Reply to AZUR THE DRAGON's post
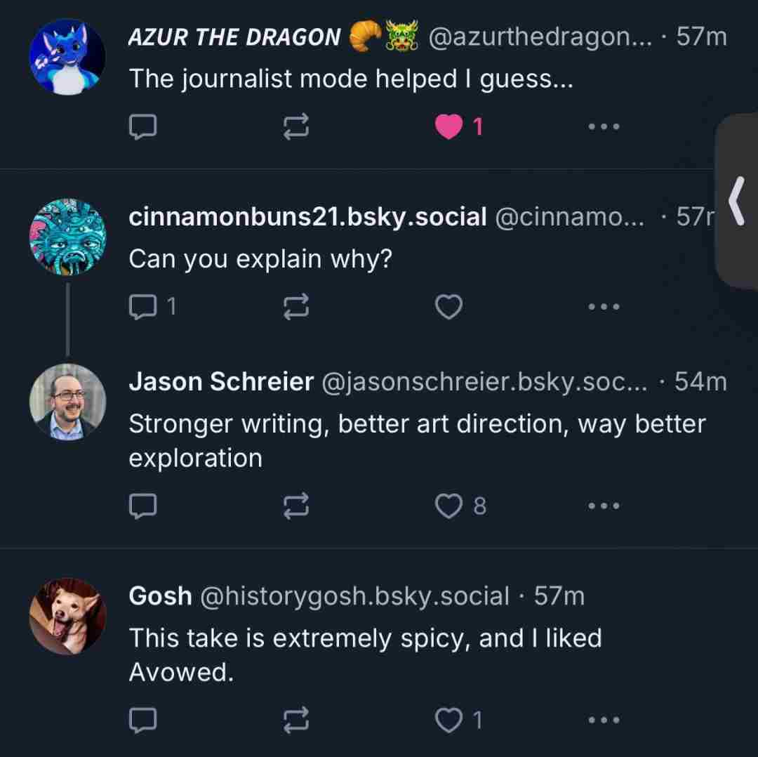The width and height of the screenshot is (758, 757). pyautogui.click(x=143, y=127)
